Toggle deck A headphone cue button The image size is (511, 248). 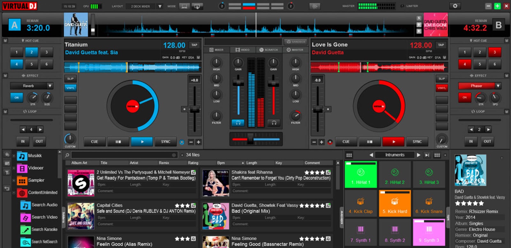point(238,123)
